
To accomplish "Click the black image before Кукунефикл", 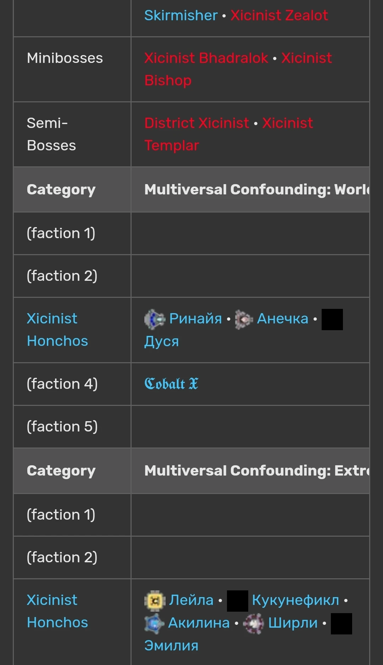I will point(237,601).
